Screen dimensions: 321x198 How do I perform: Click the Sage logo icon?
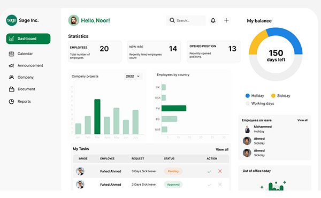11,20
